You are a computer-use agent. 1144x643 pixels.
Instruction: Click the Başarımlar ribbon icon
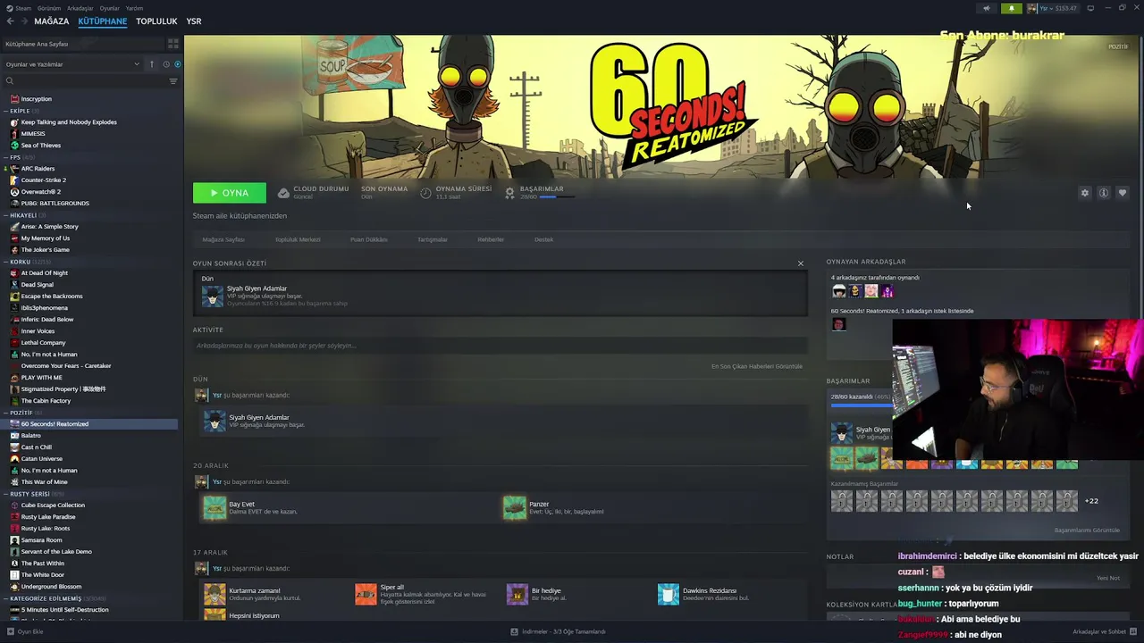(x=509, y=193)
